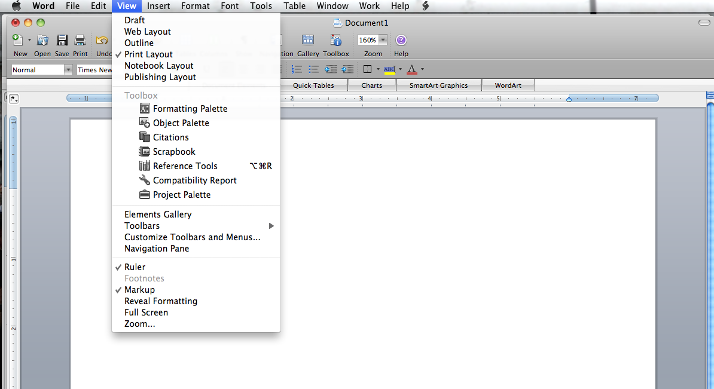Screen dimensions: 714x389
Task: Click the purple Help icon
Action: (x=401, y=40)
